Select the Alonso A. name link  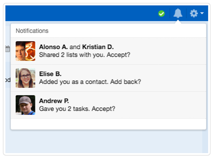pyautogui.click(x=53, y=47)
